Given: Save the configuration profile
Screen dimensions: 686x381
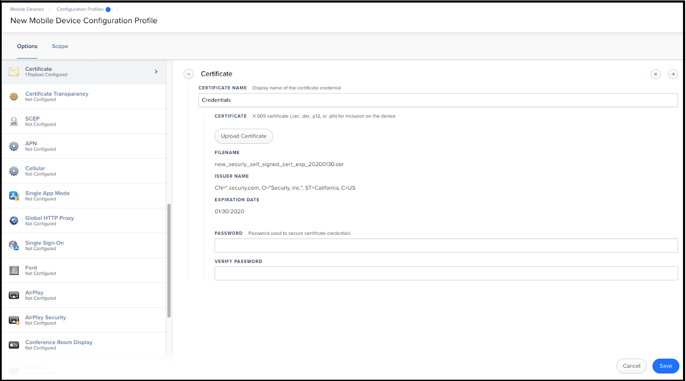Looking at the screenshot, I should click(666, 366).
